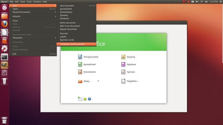Click the Database icon in Start Center
Screen dimensions: 223x125
tap(123, 65)
